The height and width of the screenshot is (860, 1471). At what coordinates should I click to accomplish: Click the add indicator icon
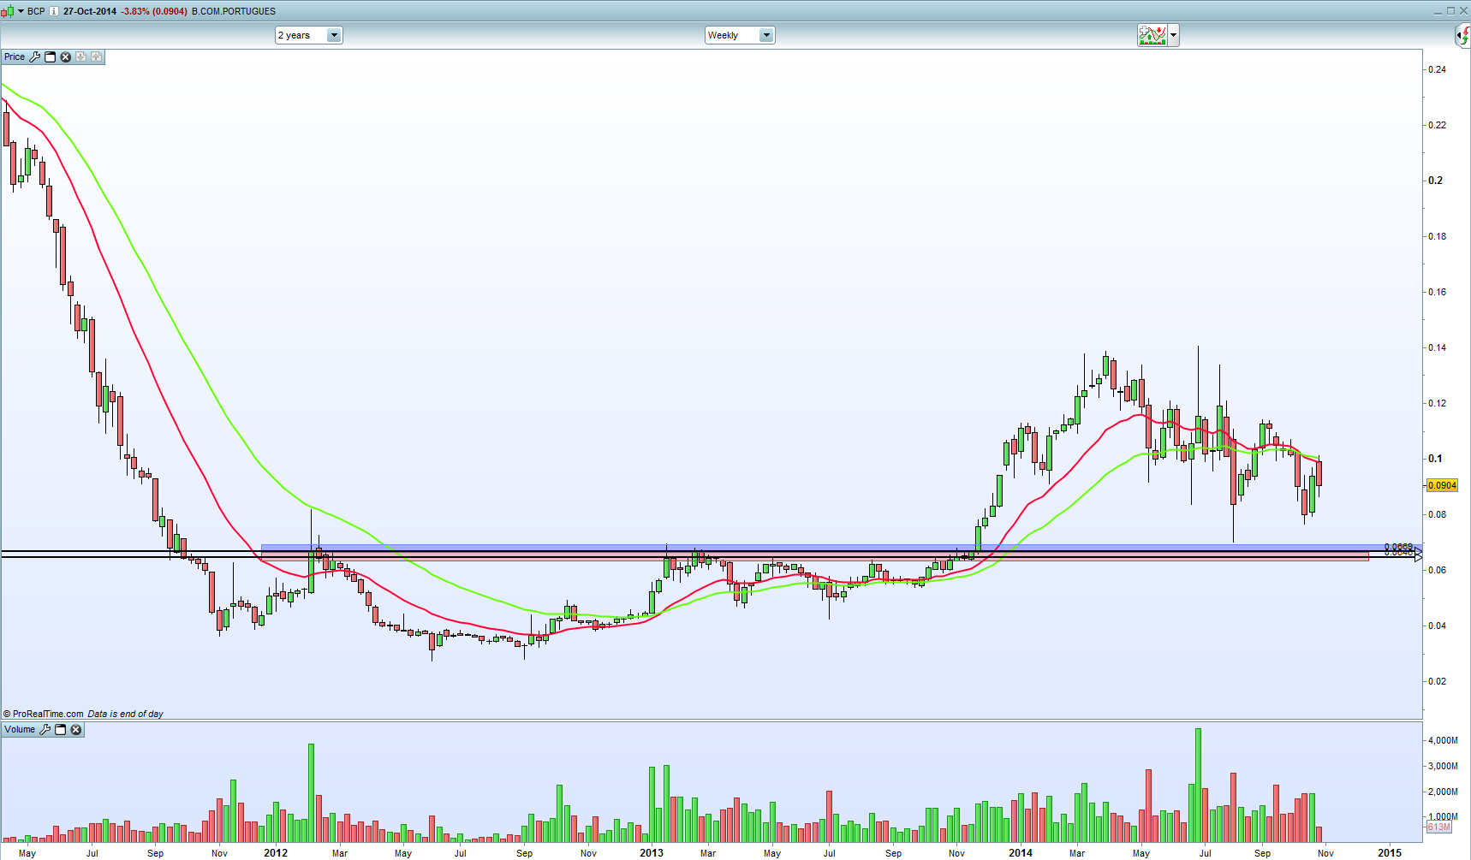(1152, 35)
